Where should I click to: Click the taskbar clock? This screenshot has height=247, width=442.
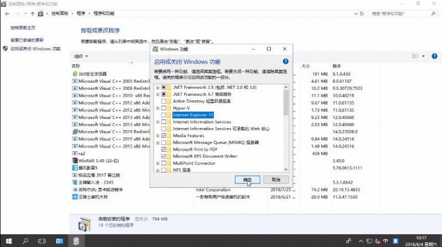[421, 241]
